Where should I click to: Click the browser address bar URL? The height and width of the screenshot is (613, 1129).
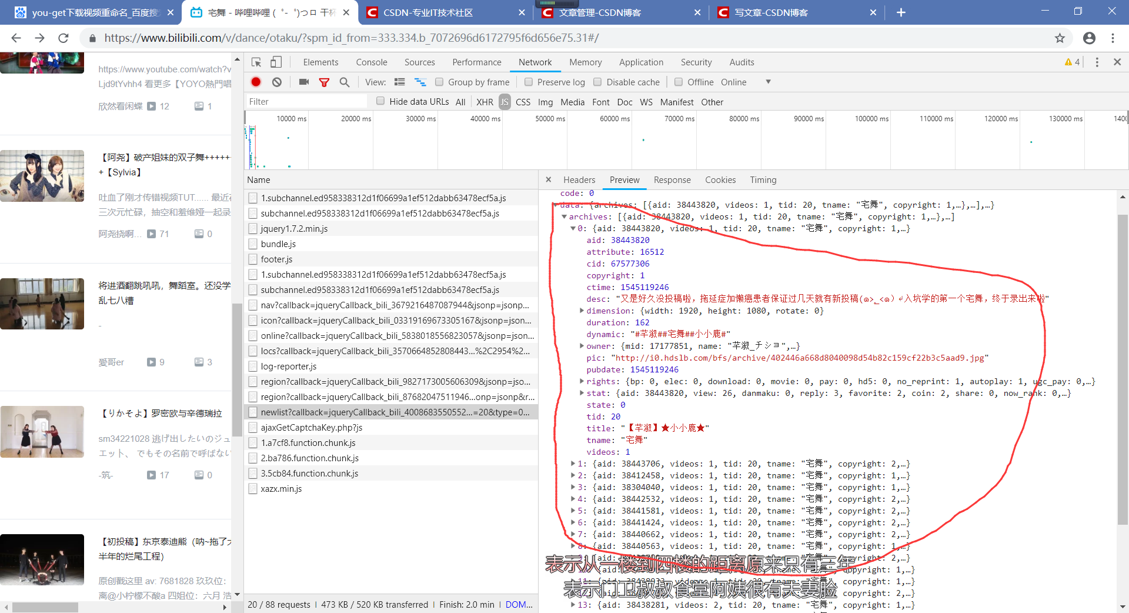pyautogui.click(x=351, y=38)
